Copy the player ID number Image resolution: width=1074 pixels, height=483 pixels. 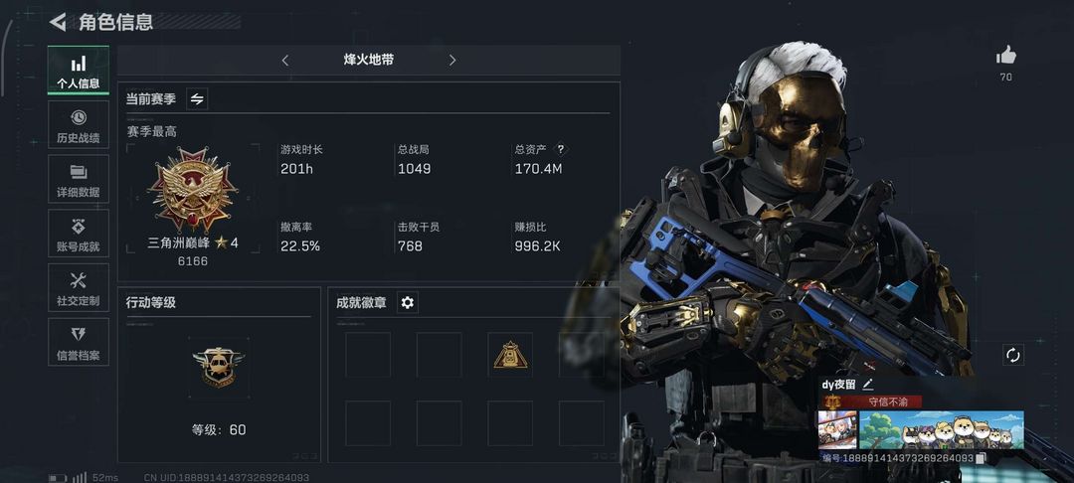click(x=981, y=458)
